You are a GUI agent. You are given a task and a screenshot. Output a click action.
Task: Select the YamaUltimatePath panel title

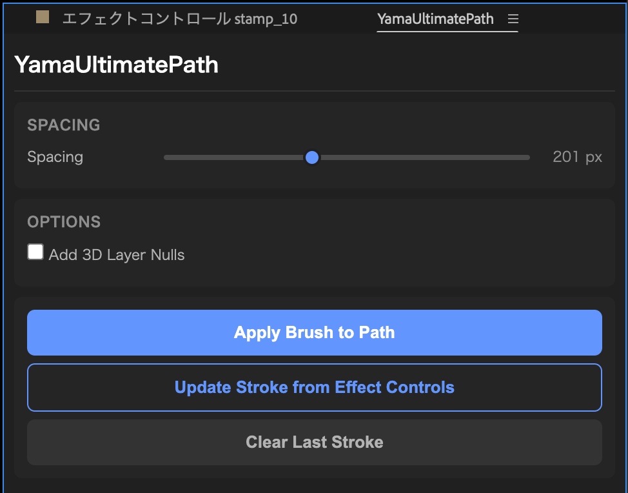tap(117, 65)
